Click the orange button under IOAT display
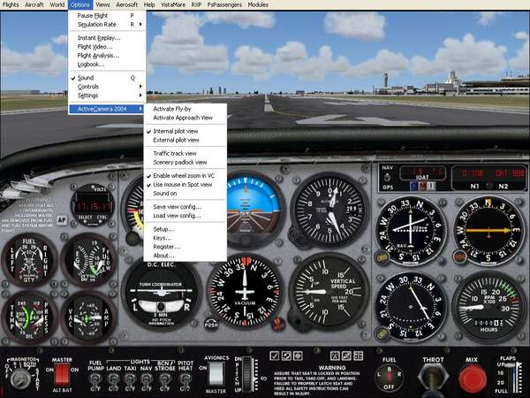This screenshot has width=530, height=398. (422, 186)
